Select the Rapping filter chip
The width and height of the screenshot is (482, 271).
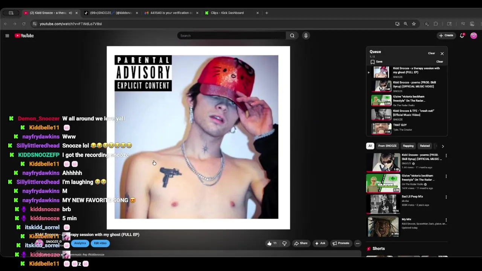(408, 146)
